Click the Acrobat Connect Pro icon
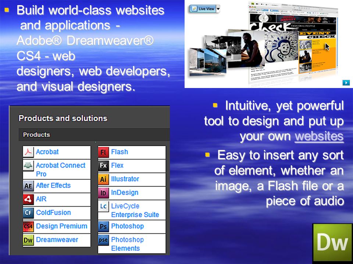Screen dimensions: 353x264 point(28,166)
